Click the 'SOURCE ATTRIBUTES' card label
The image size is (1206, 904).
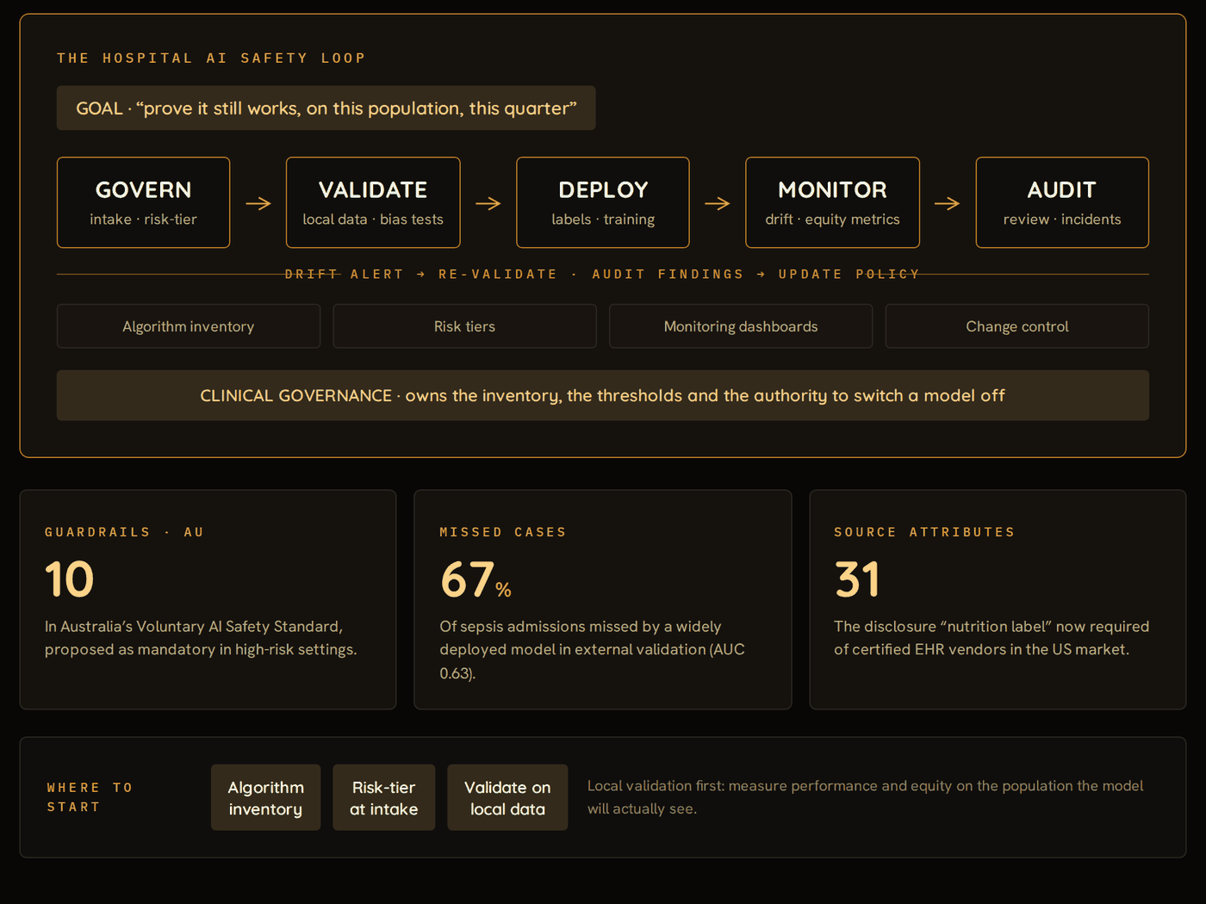[x=924, y=532]
